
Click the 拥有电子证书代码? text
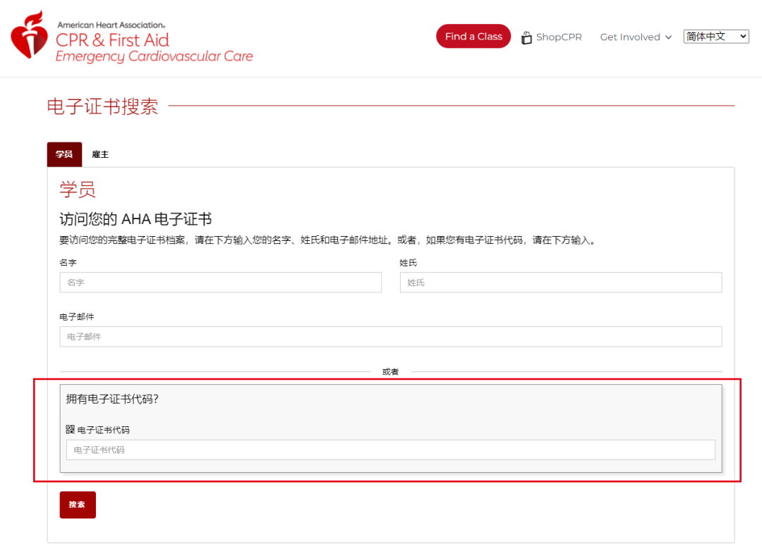(x=112, y=399)
